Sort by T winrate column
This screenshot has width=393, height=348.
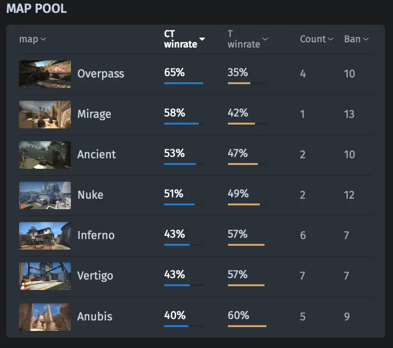pyautogui.click(x=247, y=39)
